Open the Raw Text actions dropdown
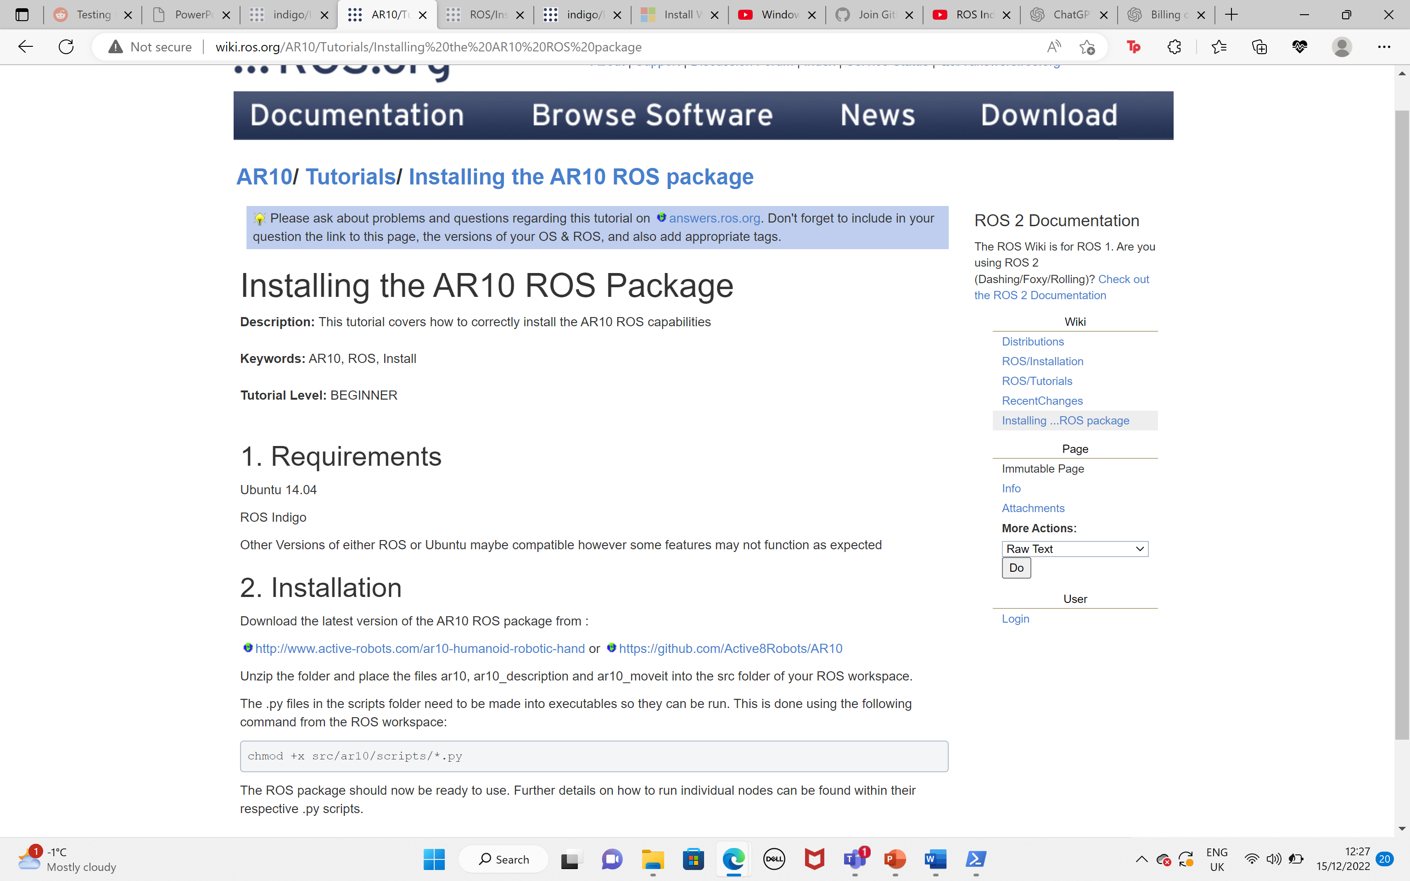This screenshot has height=881, width=1410. [x=1074, y=548]
